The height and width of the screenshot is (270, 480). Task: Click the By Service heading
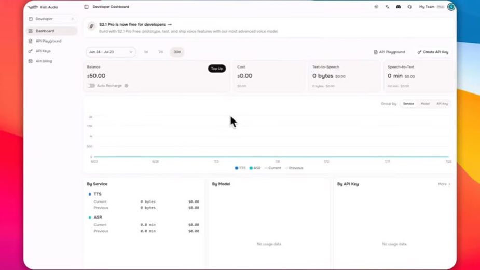(x=97, y=184)
